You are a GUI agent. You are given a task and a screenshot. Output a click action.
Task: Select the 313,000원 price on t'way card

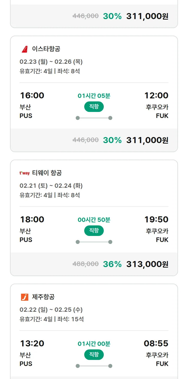pyautogui.click(x=147, y=264)
